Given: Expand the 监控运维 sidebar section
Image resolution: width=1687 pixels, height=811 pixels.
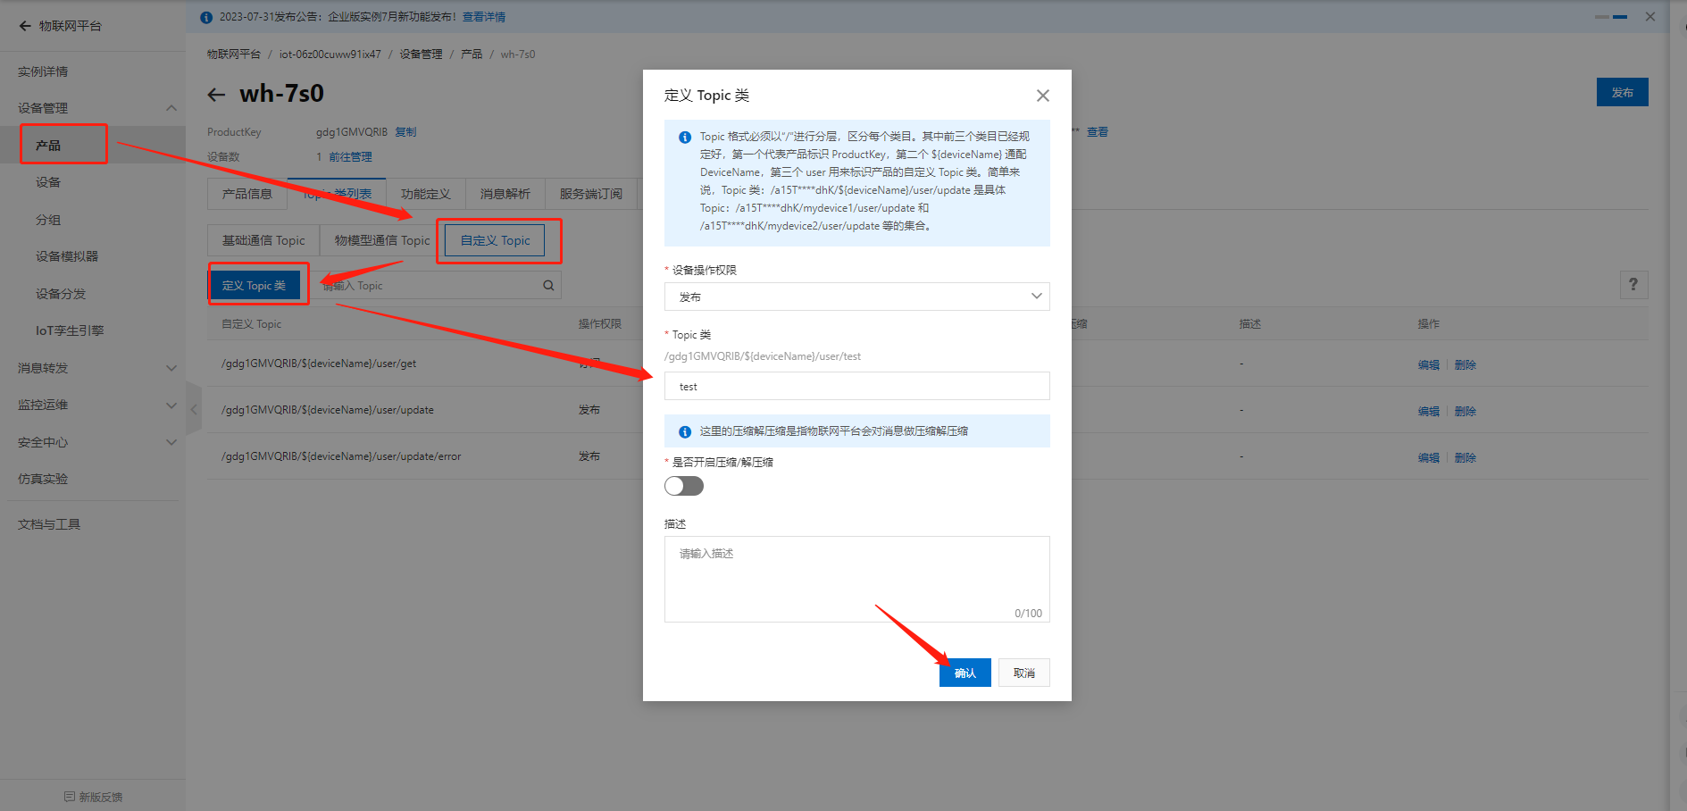Looking at the screenshot, I should point(171,405).
